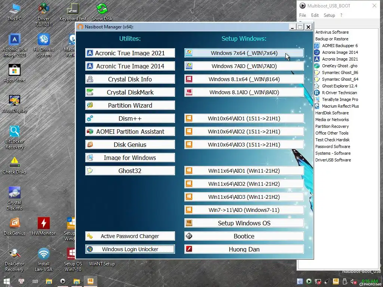Viewport: 383px width, 287px height.
Task: Choose Win11x64\AIO2 (Win11-21H2) setup
Action: pos(244,184)
